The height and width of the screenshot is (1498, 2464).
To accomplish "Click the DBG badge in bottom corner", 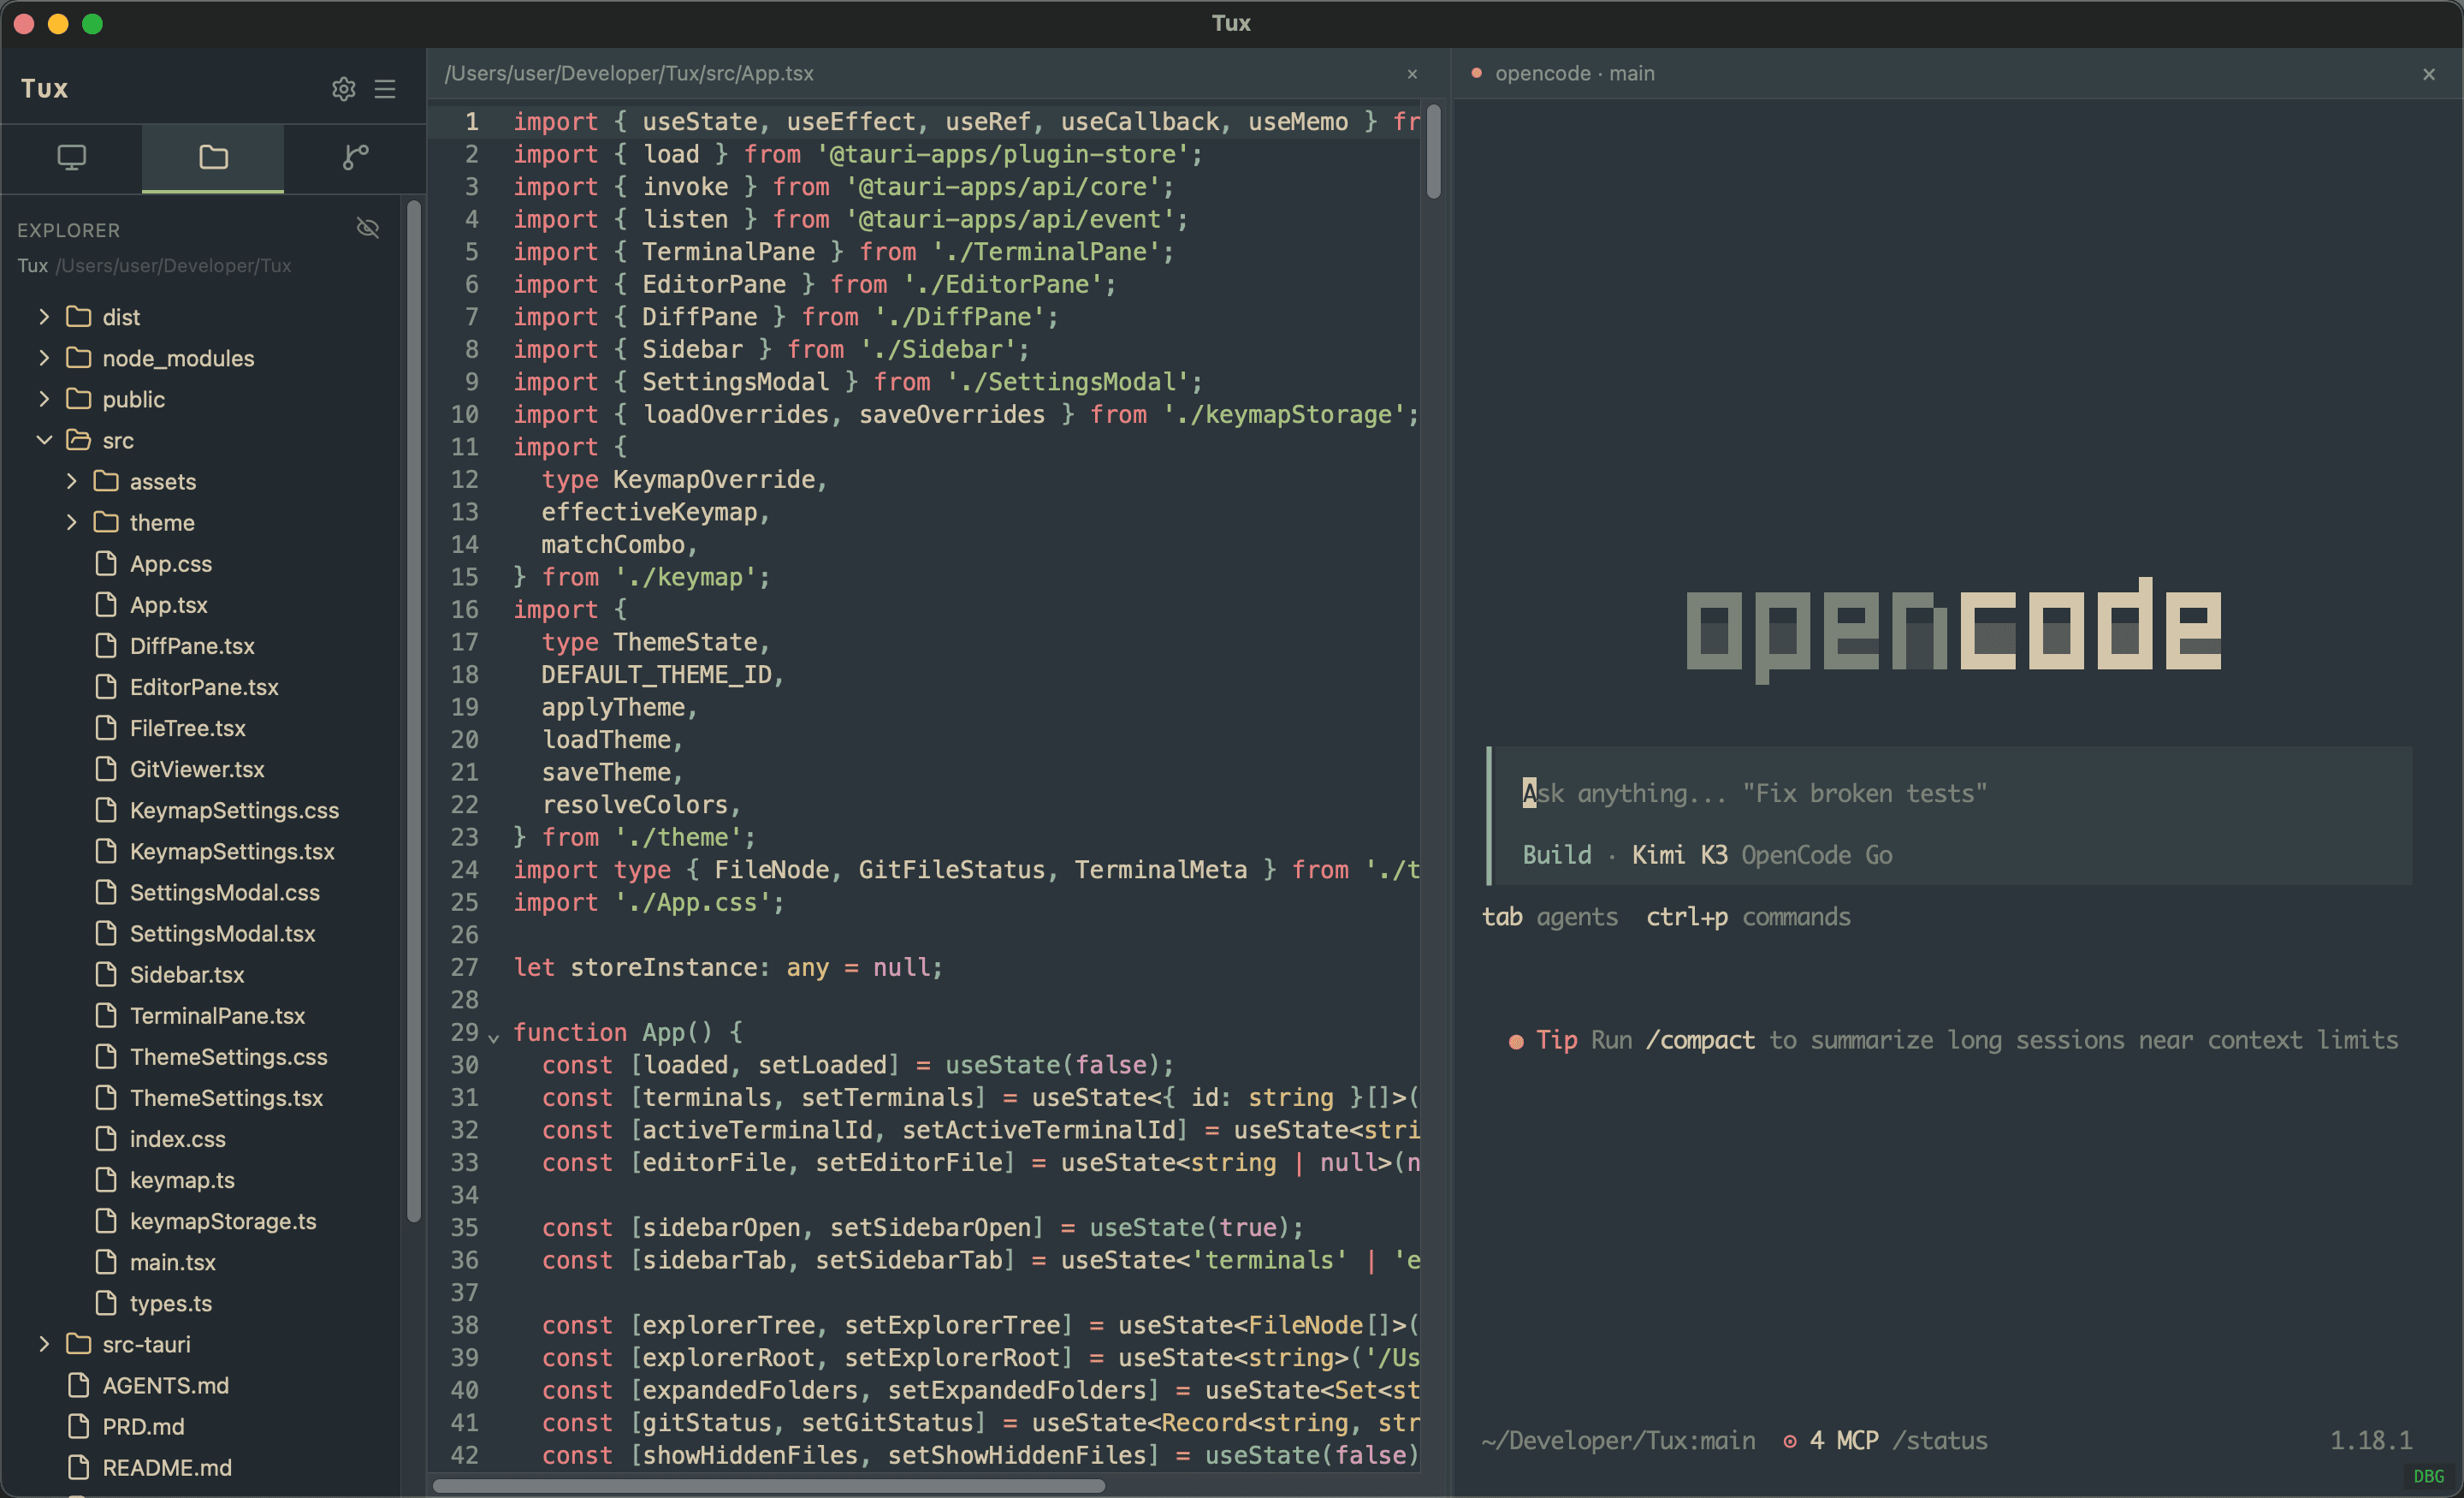I will pos(2428,1477).
